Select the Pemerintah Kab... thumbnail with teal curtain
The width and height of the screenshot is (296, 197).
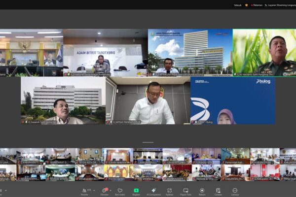click(236, 156)
